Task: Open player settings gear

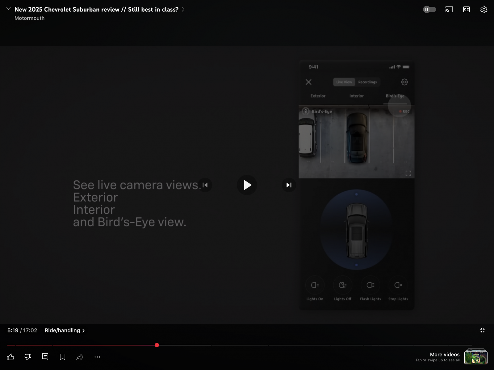Action: [x=484, y=10]
